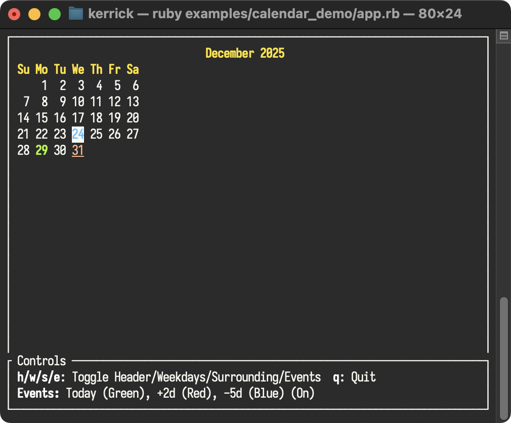511x423 pixels.
Task: Click the Sa weekday header
Action: pyautogui.click(x=133, y=69)
